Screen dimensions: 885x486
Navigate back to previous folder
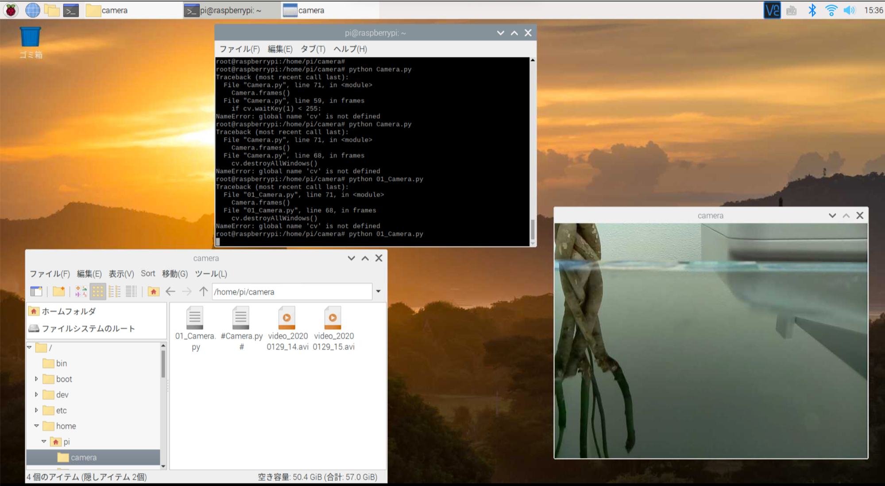[170, 291]
